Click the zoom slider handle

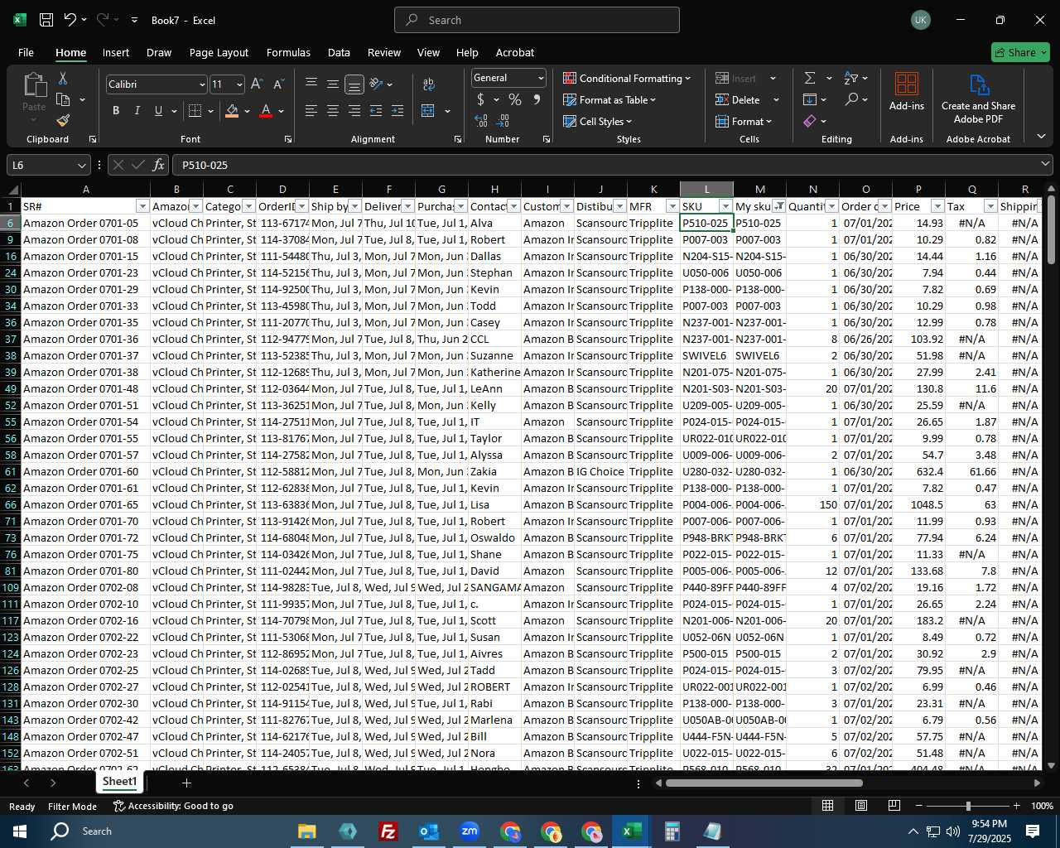point(968,806)
